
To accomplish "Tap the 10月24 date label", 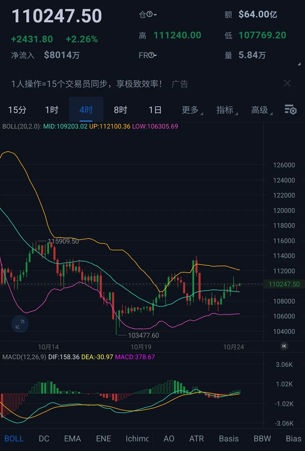I will [234, 347].
